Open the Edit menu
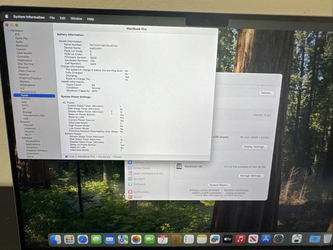The height and width of the screenshot is (250, 333). [x=63, y=18]
